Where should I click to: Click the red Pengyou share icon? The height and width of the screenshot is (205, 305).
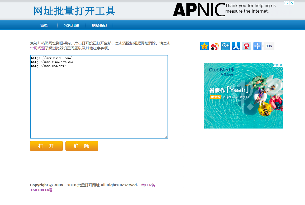click(247, 46)
